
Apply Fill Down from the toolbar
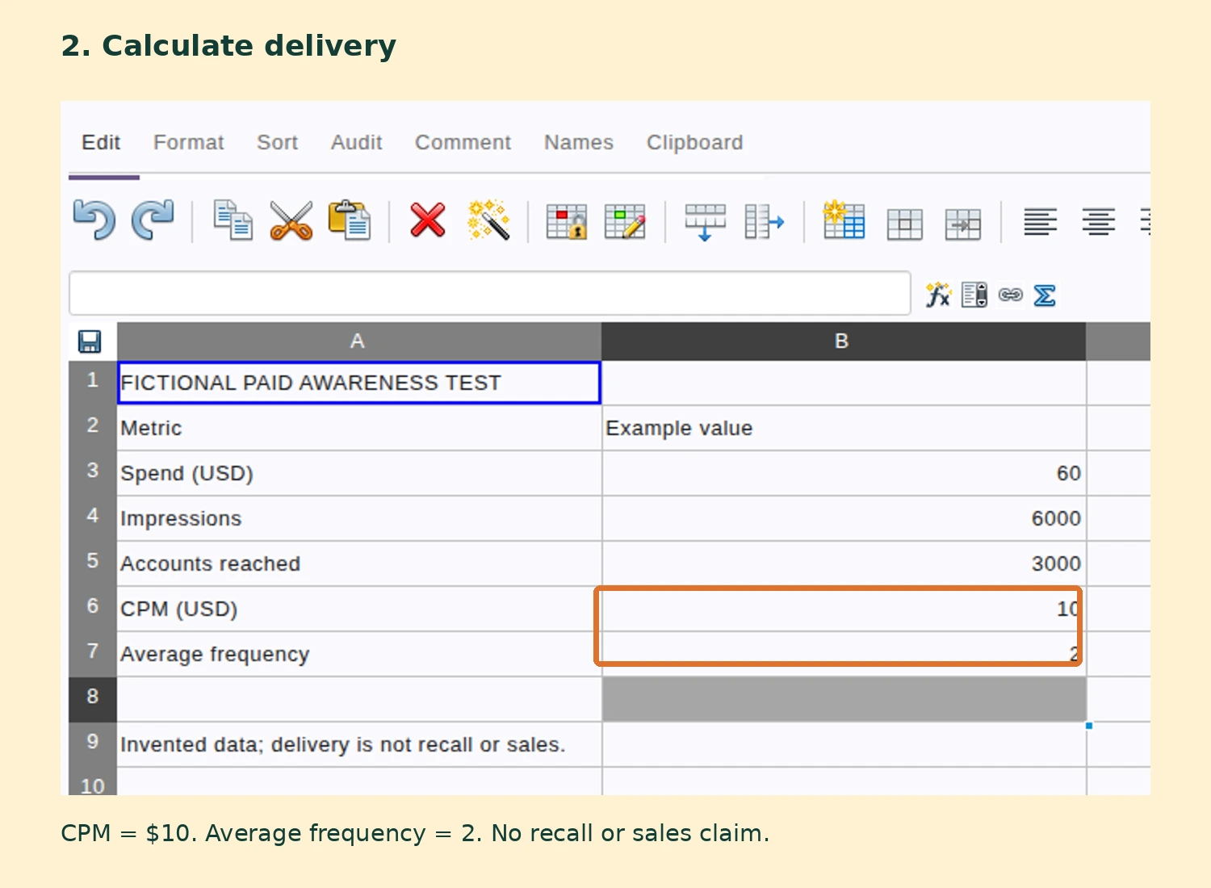point(705,222)
